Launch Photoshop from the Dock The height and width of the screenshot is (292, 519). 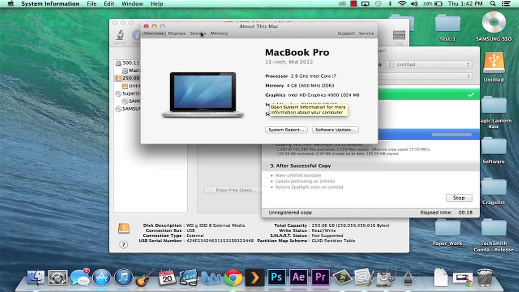(277, 277)
